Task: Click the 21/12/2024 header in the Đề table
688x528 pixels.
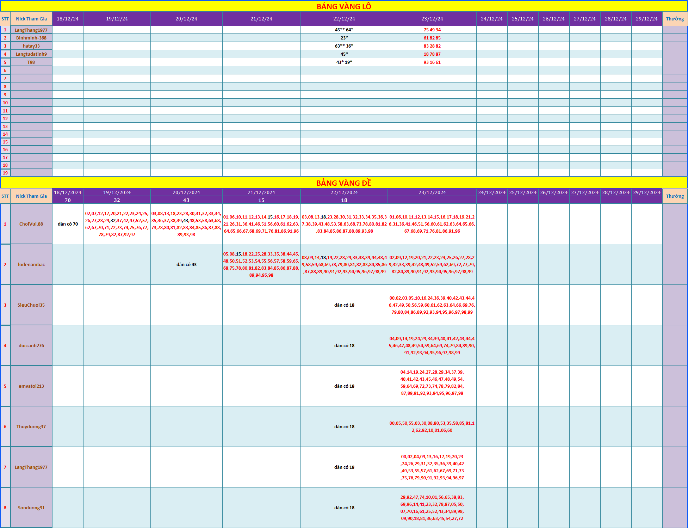Action: click(x=261, y=192)
